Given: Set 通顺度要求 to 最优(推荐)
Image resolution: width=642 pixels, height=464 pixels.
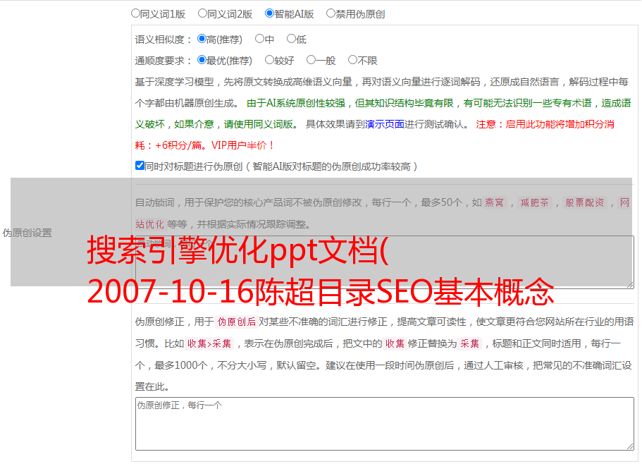Looking at the screenshot, I should click(x=202, y=60).
